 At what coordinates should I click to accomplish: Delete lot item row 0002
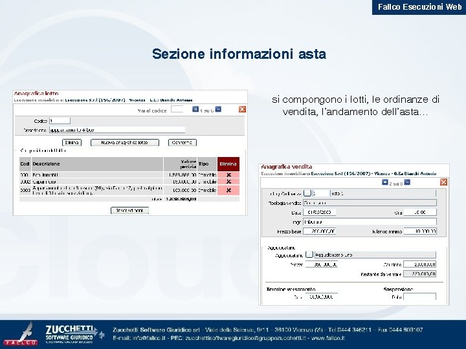coord(228,182)
